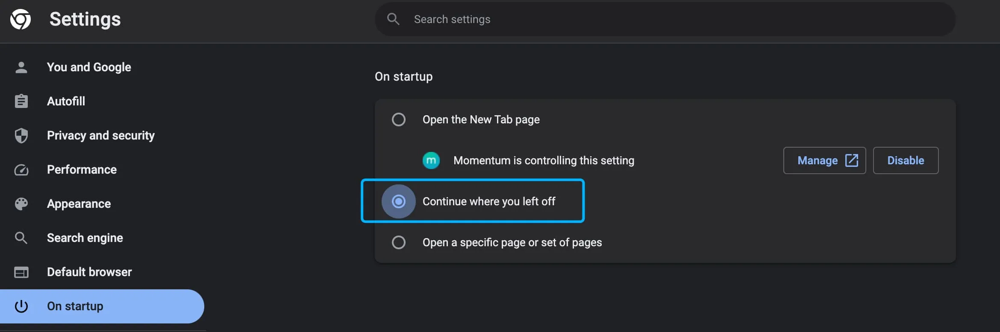Open the Autofill settings section
The width and height of the screenshot is (1000, 332).
pos(66,101)
